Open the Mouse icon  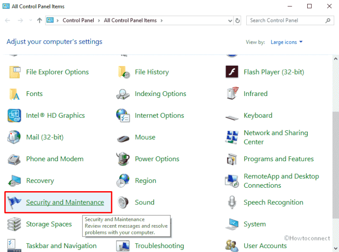pyautogui.click(x=123, y=138)
